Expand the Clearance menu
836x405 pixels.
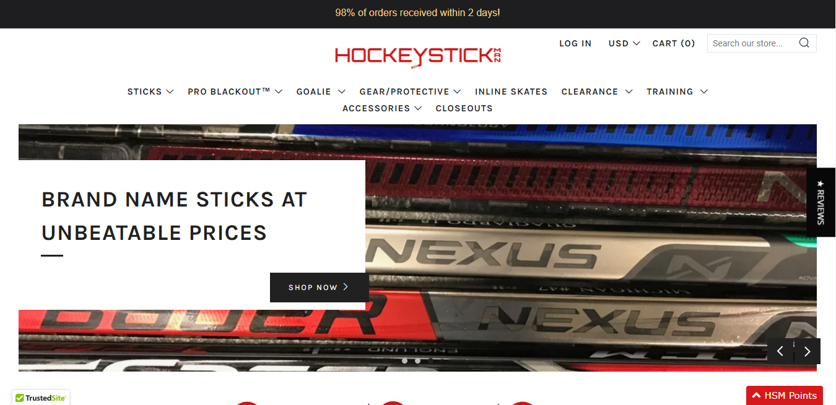(597, 92)
